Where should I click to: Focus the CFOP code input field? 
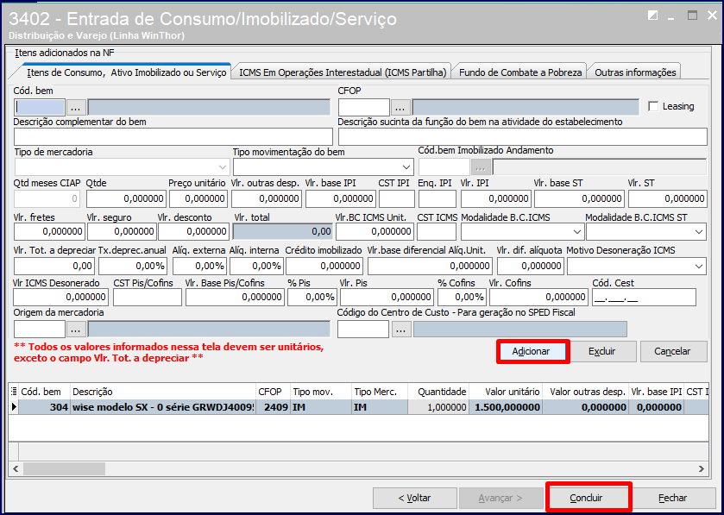pos(364,108)
